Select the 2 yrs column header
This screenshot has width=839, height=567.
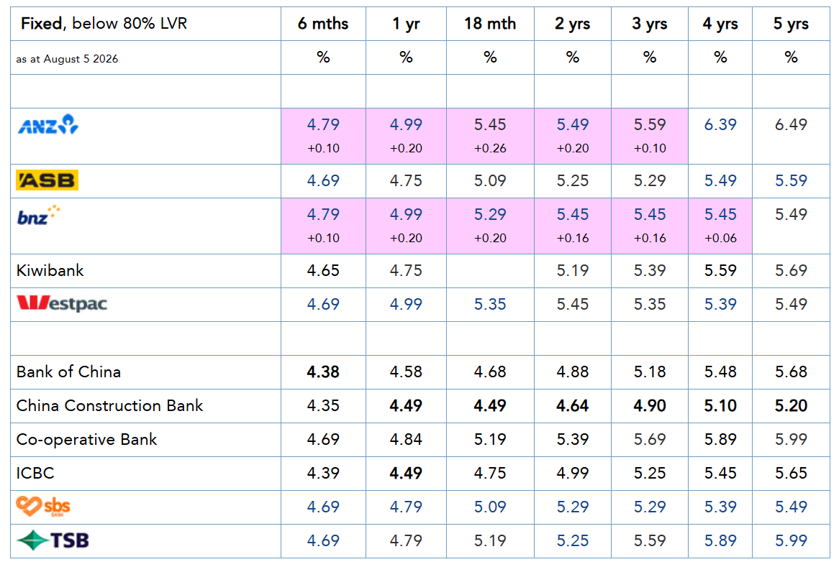coord(573,24)
